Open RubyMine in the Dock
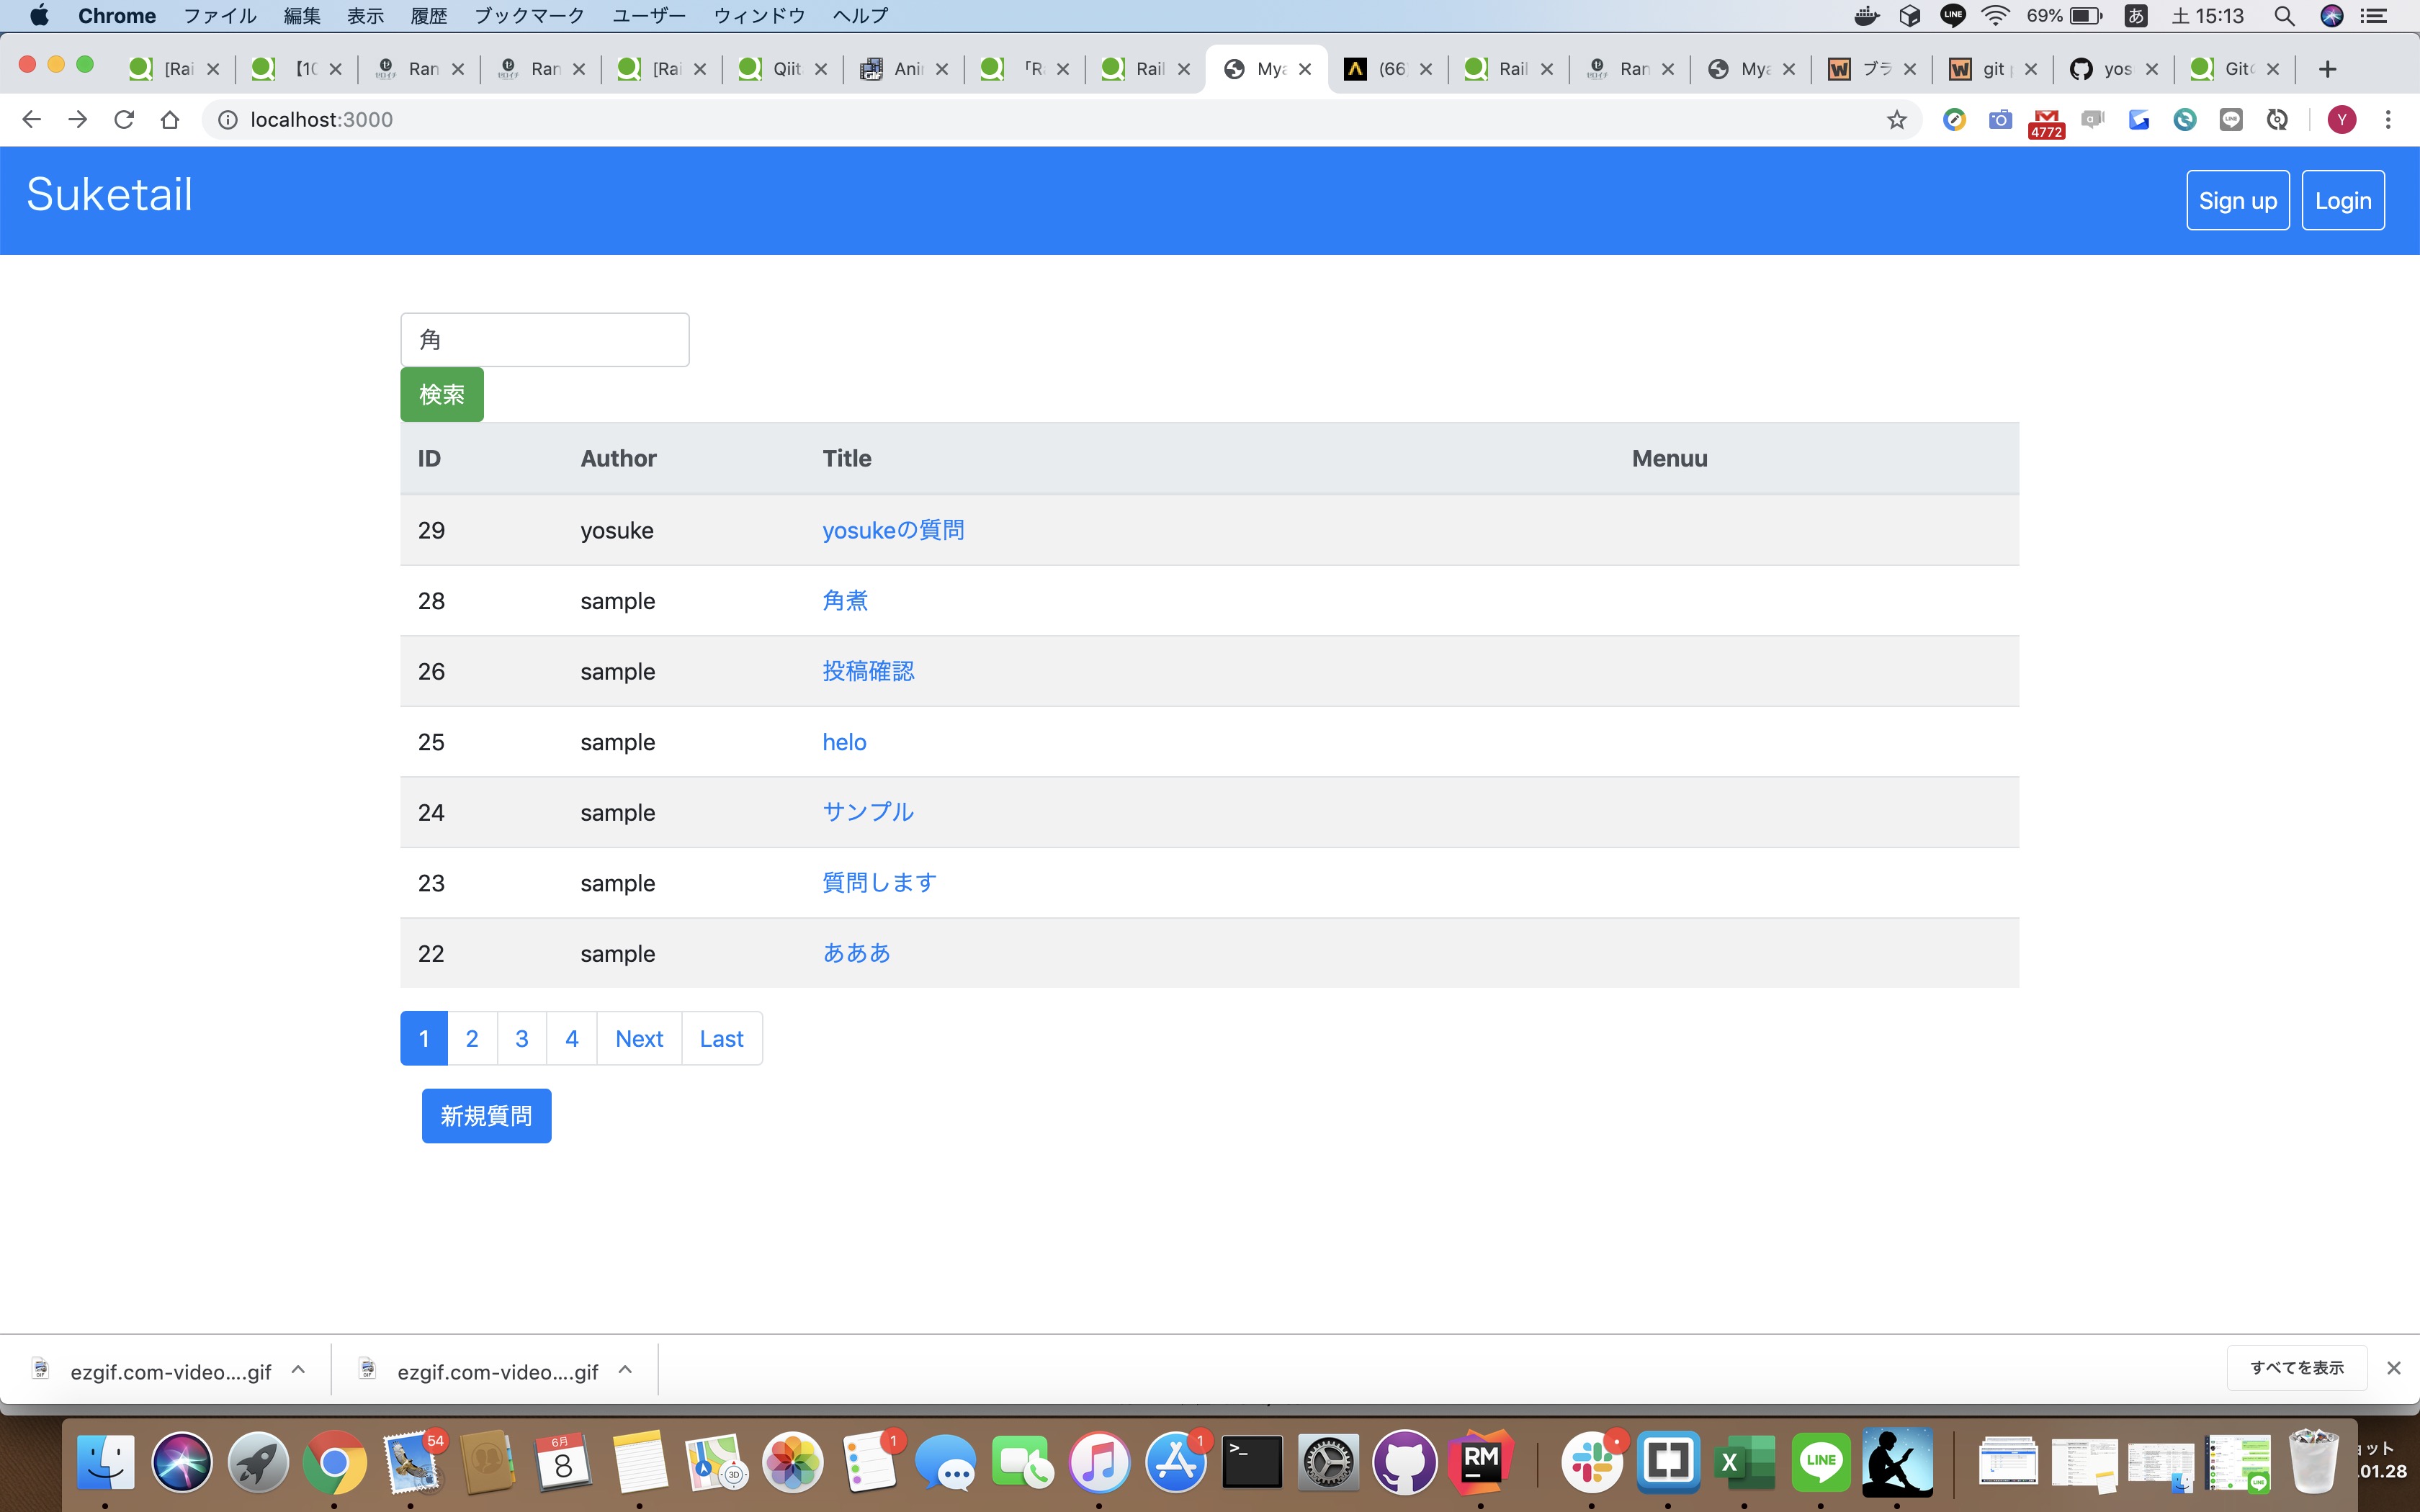2420x1512 pixels. point(1481,1462)
